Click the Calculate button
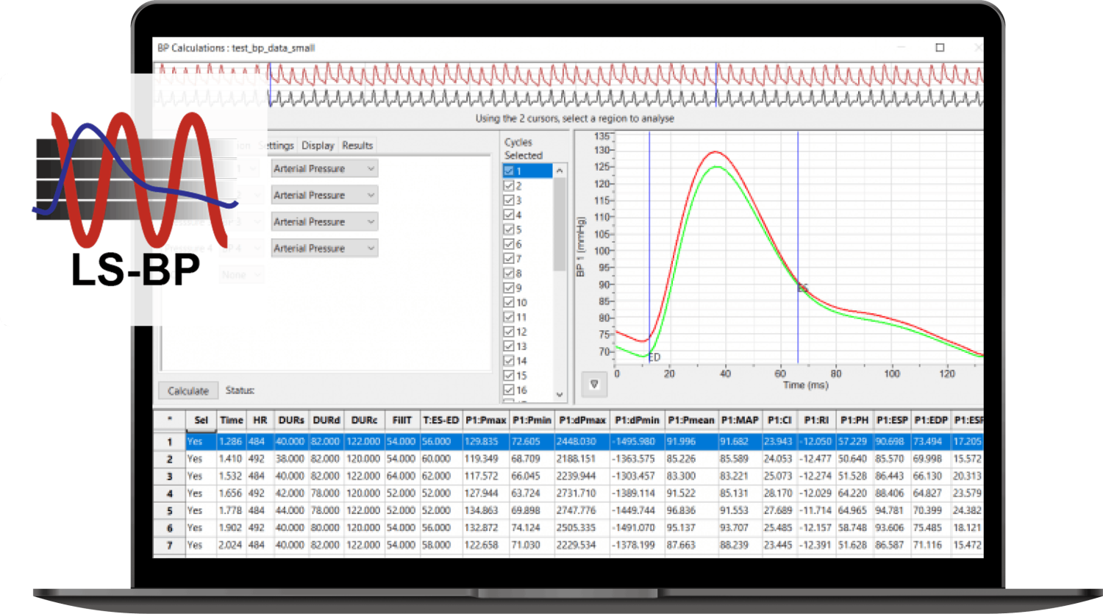Image resolution: width=1103 pixels, height=614 pixels. tap(188, 390)
